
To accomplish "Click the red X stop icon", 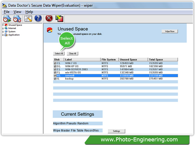I will (x=49, y=18).
